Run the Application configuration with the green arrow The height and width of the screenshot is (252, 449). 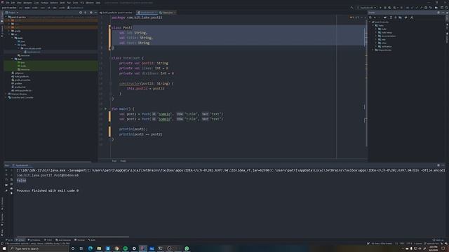click(380, 8)
